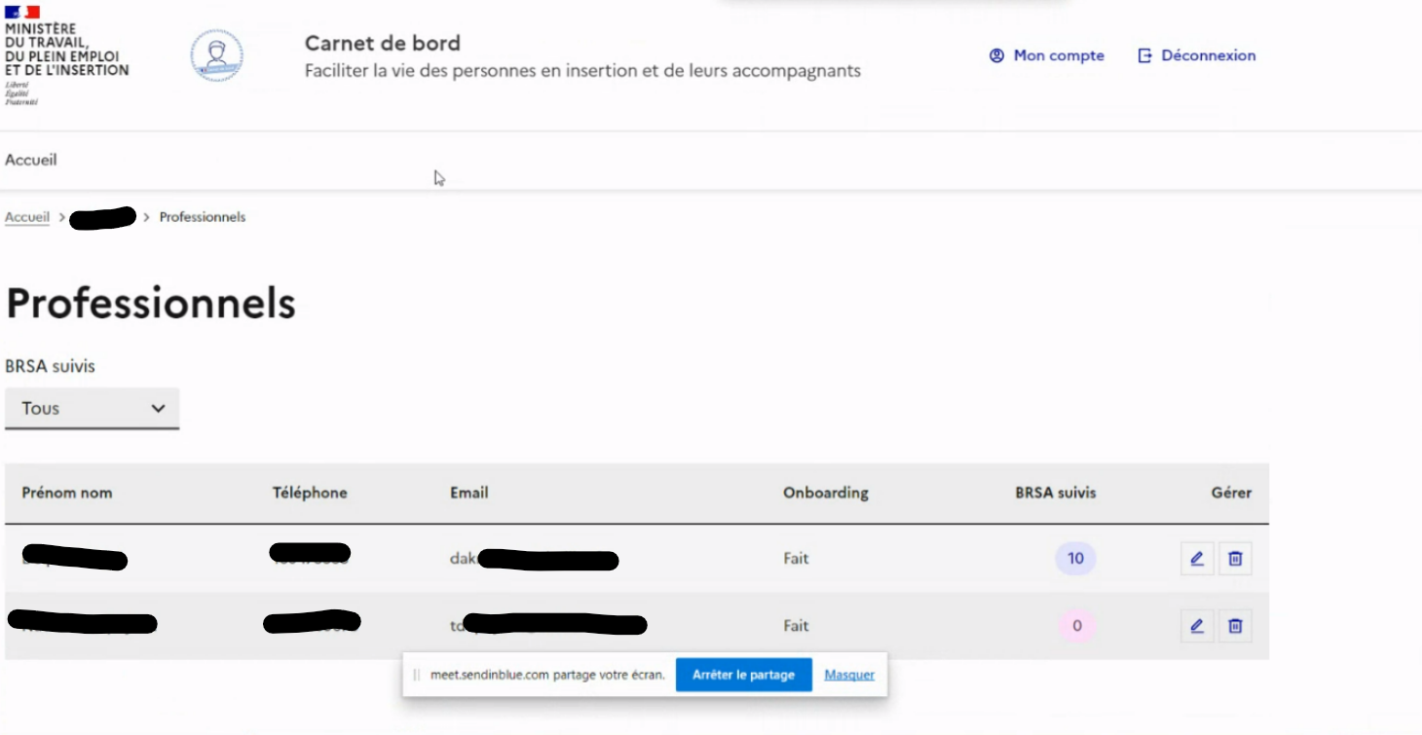Click the Prénom nom column header
This screenshot has width=1422, height=735.
pyautogui.click(x=65, y=493)
